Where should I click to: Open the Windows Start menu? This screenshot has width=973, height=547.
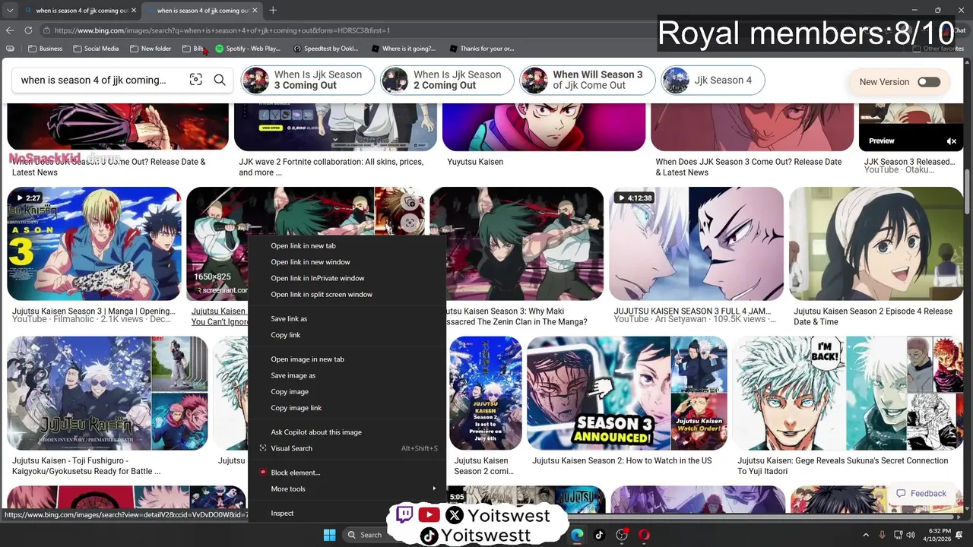pos(329,535)
